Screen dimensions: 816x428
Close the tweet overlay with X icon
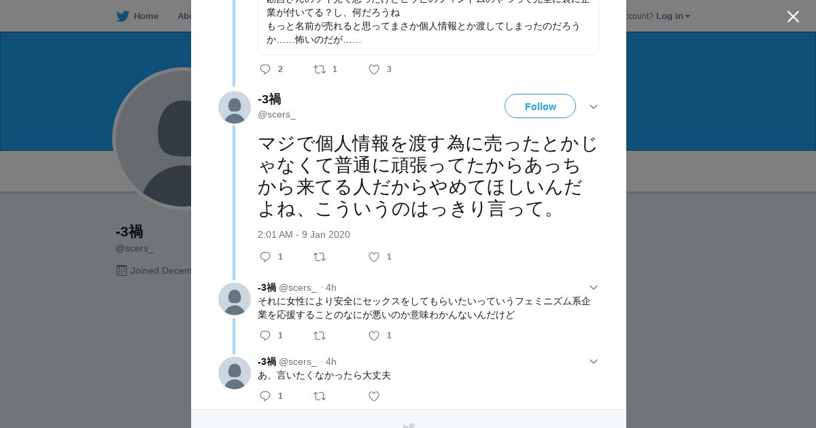[x=793, y=17]
